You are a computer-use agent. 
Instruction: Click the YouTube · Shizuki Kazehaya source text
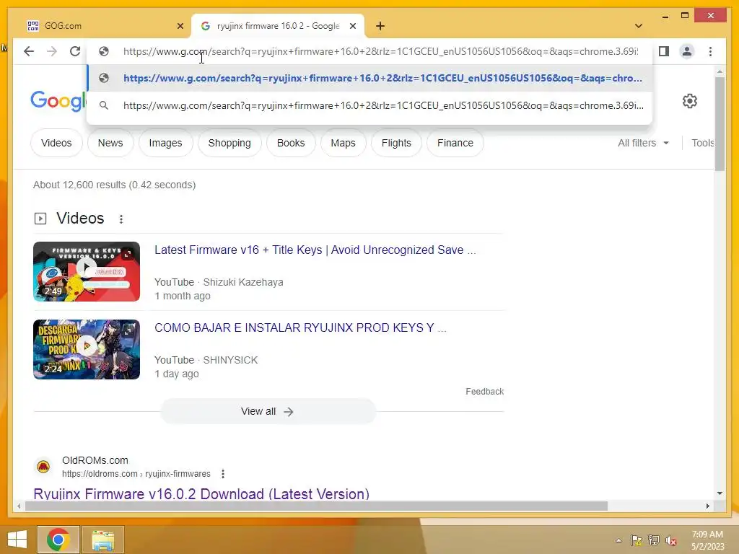[219, 282]
